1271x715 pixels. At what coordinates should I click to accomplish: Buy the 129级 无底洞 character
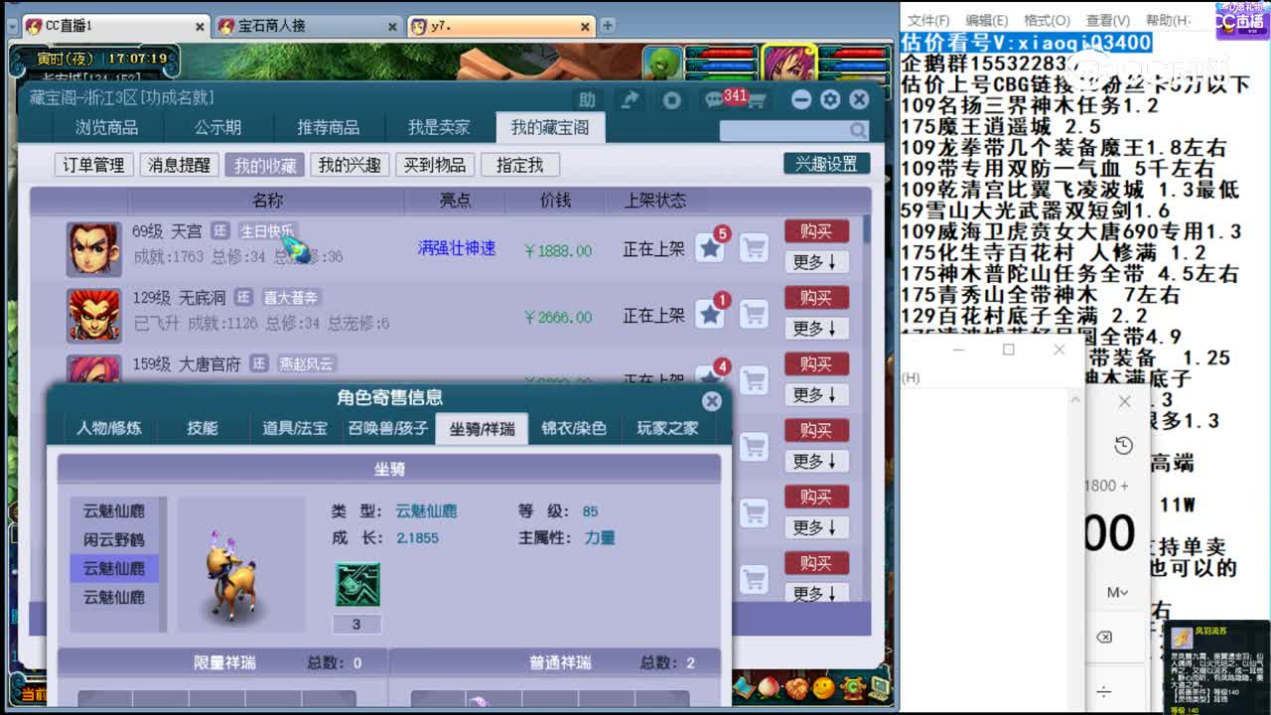816,298
